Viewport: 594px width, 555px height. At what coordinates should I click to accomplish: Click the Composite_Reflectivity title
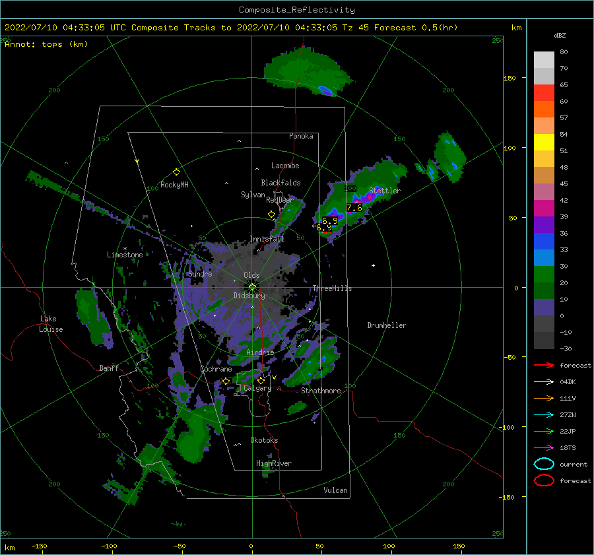click(x=297, y=10)
